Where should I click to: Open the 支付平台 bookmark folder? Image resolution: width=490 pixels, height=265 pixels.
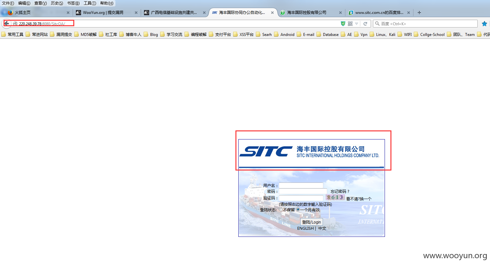tap(220, 34)
